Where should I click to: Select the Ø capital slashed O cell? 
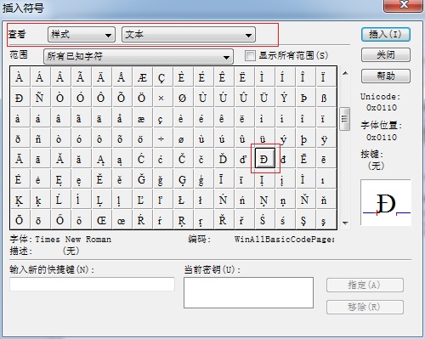coord(184,98)
